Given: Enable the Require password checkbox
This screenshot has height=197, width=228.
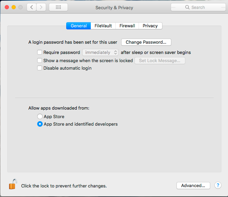Looking at the screenshot, I should (40, 53).
